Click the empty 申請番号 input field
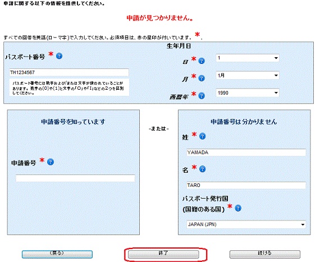The width and height of the screenshot is (320, 262). tap(75, 178)
